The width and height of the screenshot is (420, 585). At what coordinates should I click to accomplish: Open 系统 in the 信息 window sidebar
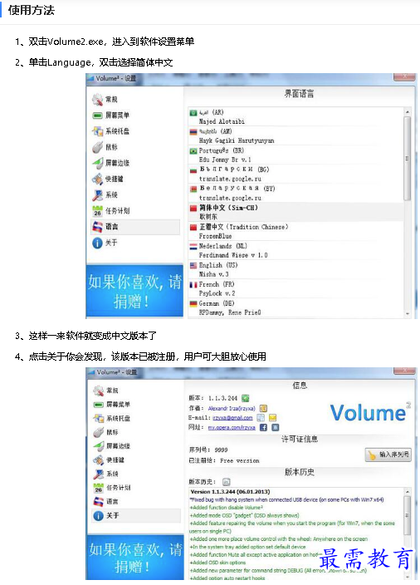click(x=136, y=474)
